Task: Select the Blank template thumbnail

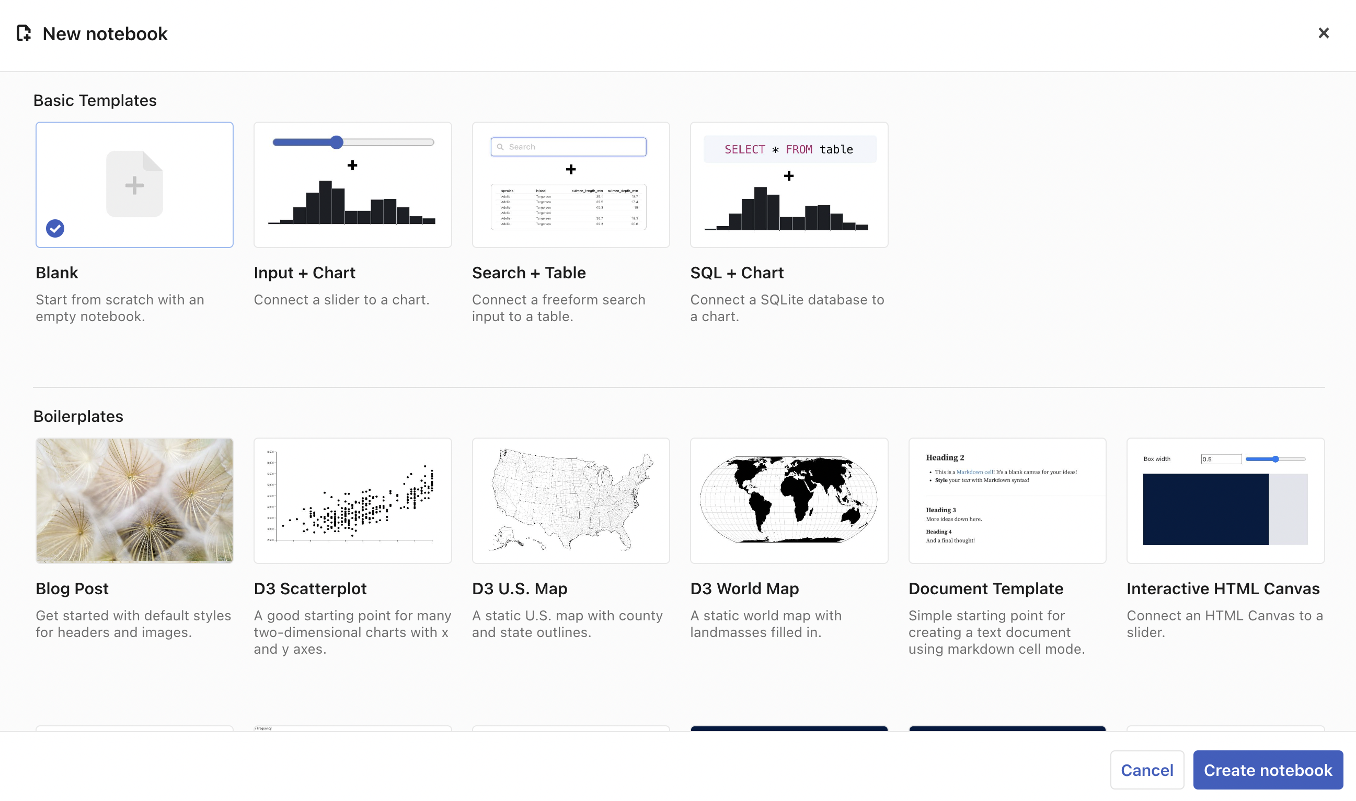Action: click(x=134, y=185)
